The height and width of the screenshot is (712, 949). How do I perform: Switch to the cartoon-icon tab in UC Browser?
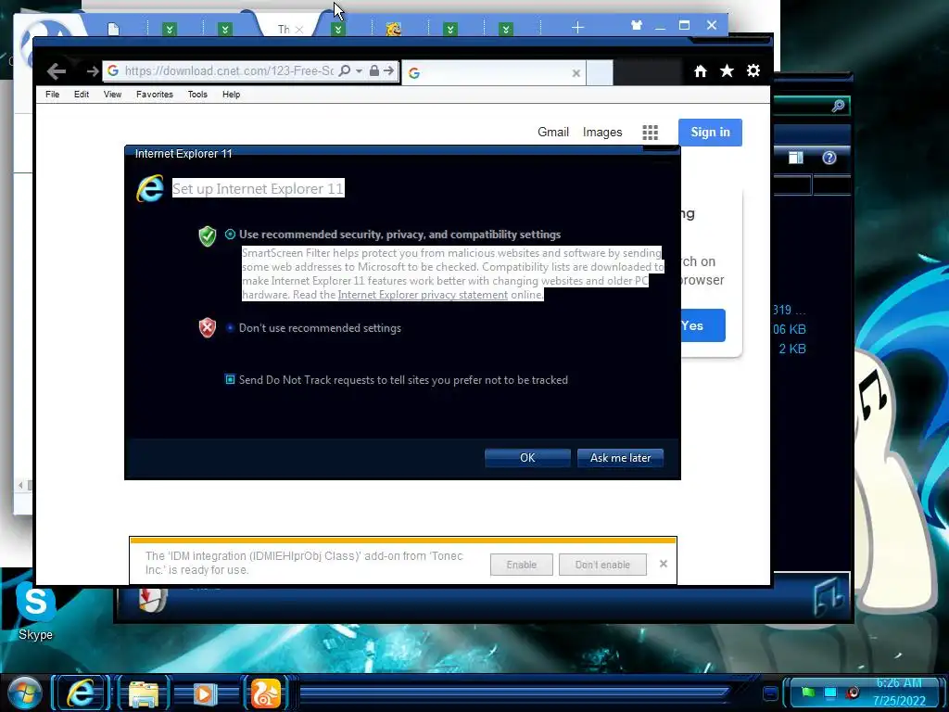tap(393, 29)
